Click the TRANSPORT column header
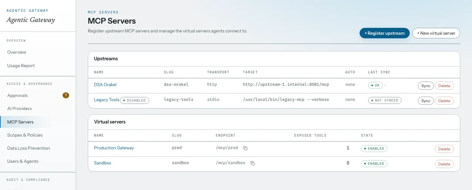The width and height of the screenshot is (472, 190). tap(218, 72)
